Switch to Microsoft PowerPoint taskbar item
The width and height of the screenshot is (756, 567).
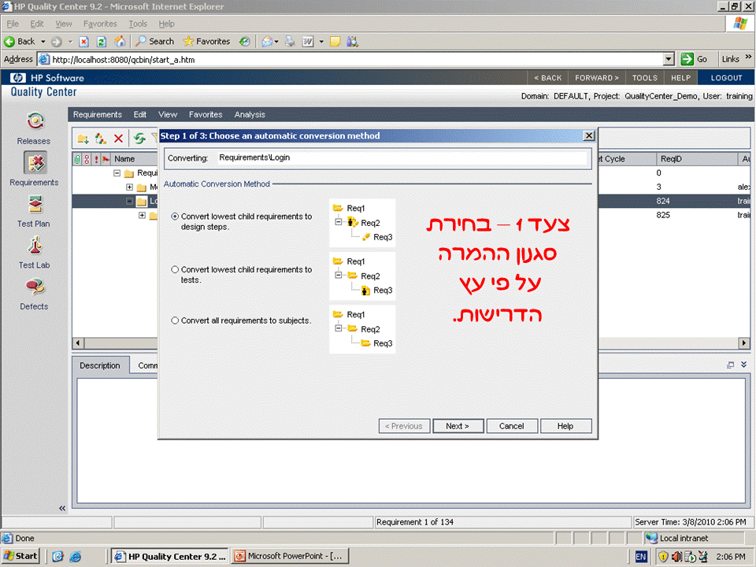click(x=290, y=556)
